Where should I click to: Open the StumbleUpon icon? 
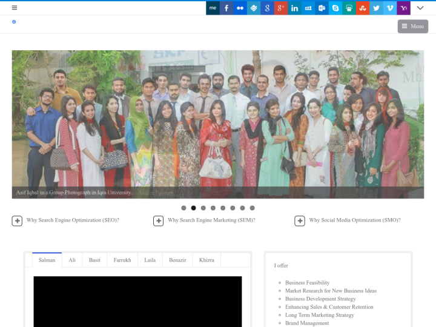(x=363, y=8)
